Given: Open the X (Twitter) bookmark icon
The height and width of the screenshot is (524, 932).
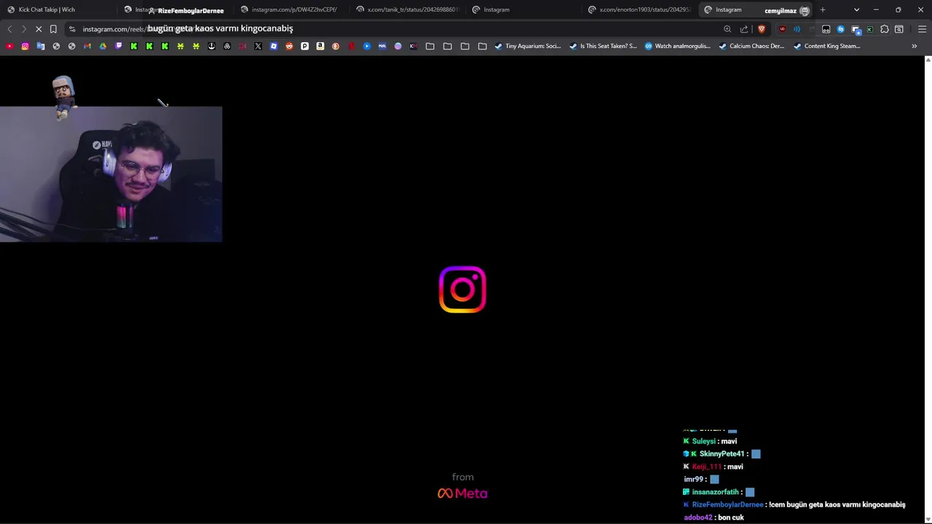Looking at the screenshot, I should (258, 46).
